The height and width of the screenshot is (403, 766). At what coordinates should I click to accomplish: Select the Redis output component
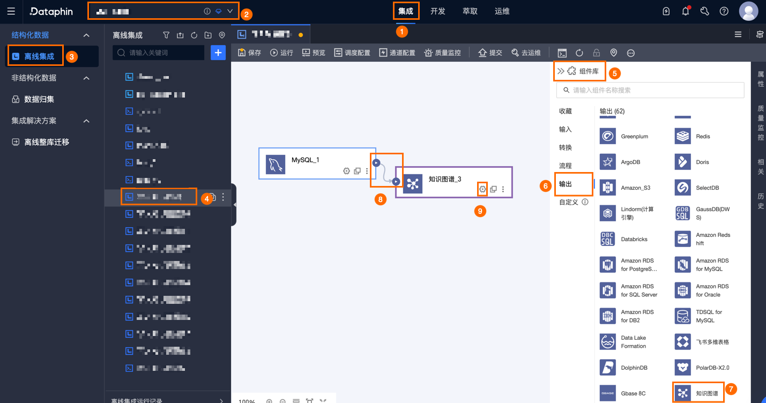(692, 136)
